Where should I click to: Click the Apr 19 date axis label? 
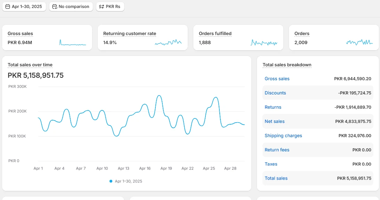pyautogui.click(x=166, y=168)
